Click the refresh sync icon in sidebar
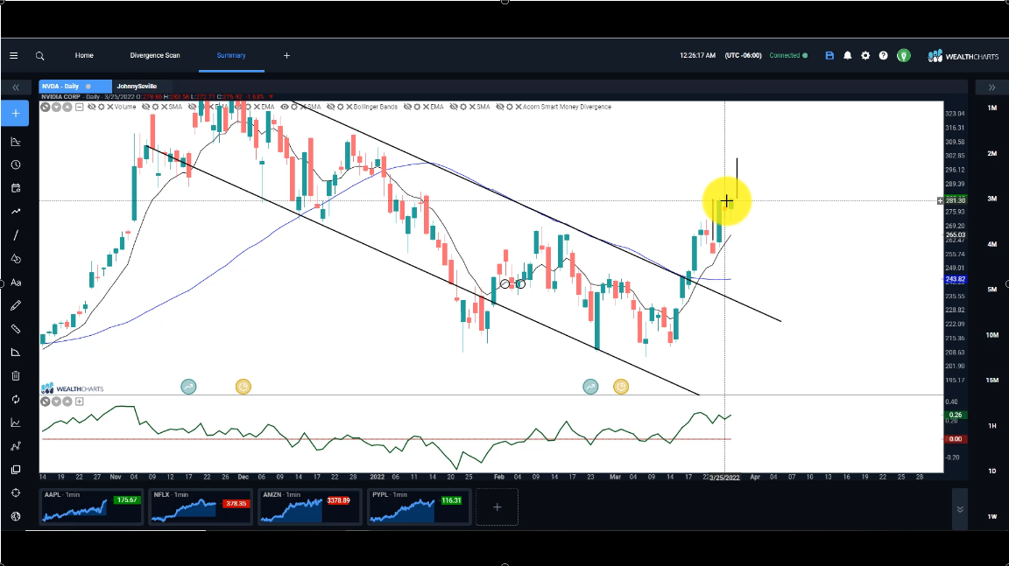This screenshot has height=566, width=1009. click(16, 400)
